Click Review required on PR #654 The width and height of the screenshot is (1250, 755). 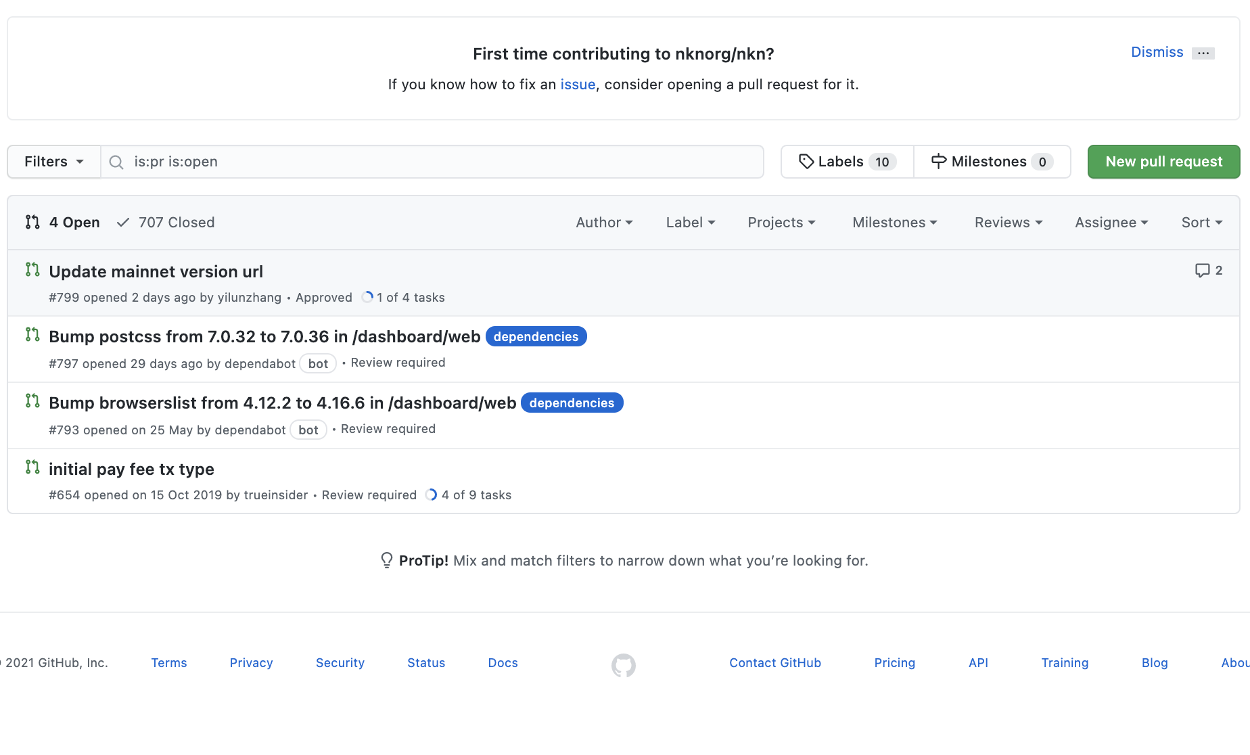tap(369, 495)
